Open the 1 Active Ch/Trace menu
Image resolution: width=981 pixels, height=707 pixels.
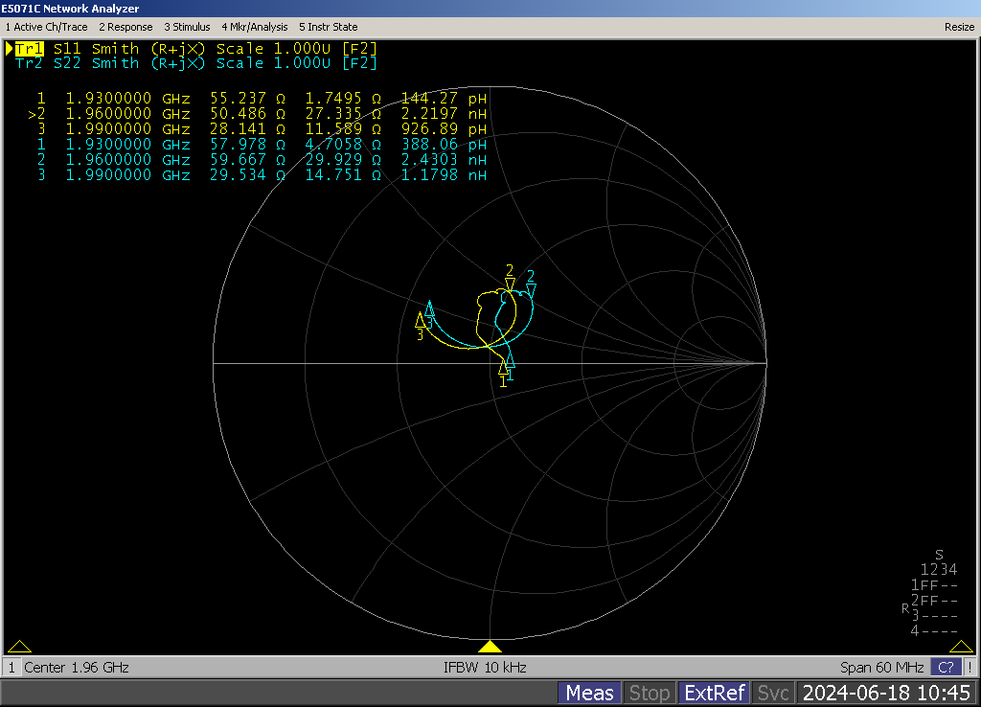click(46, 27)
